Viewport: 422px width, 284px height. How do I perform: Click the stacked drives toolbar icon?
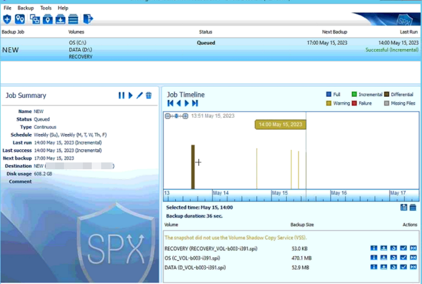[73, 19]
